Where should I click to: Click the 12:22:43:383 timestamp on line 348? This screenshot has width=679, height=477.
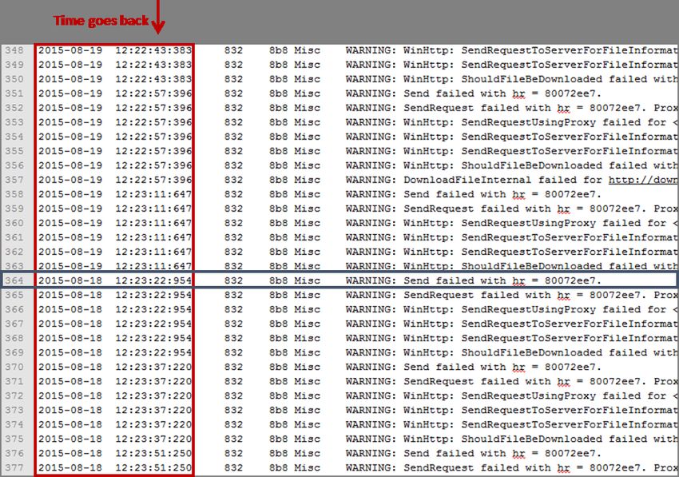pyautogui.click(x=153, y=50)
